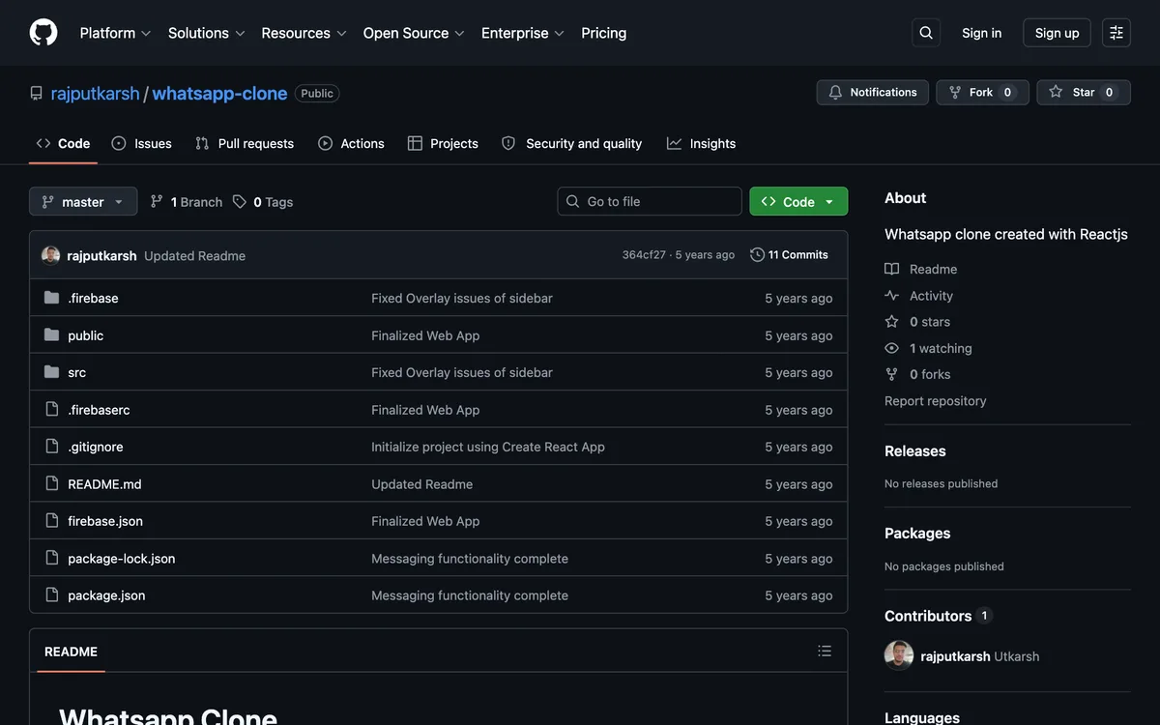Click the README.md file icon
1160x725 pixels.
[x=52, y=484]
